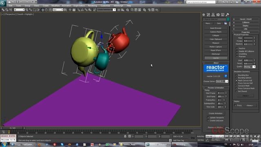The width and height of the screenshot is (261, 147).
Task: Click the Go to Start playback button
Action: pyautogui.click(x=227, y=136)
